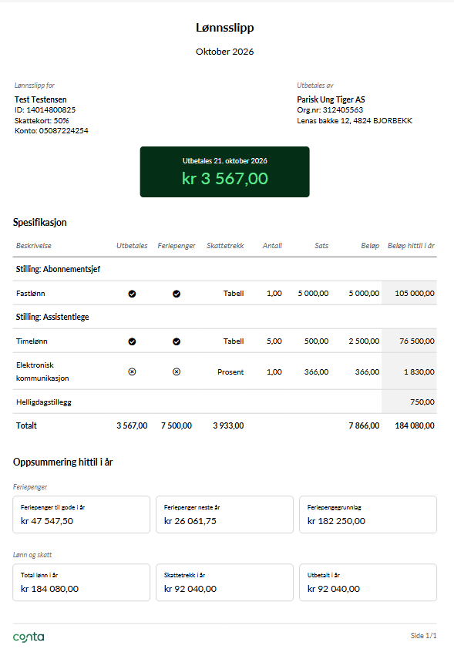Click the Feriepenger cross icon for Elektronisk kommunikasjon
This screenshot has width=454, height=649.
tap(177, 372)
